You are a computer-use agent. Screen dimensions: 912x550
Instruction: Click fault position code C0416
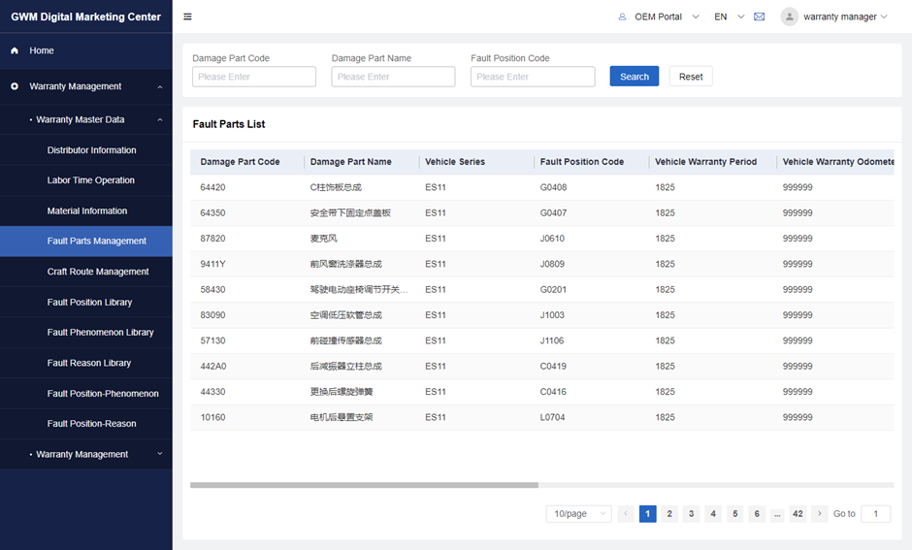click(x=553, y=392)
